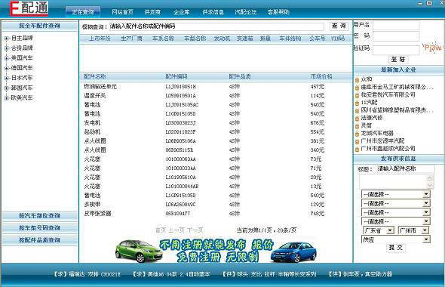Image resolution: width=445 pixels, height=287 pixels.
Task: Click the VIN码 column header
Action: (338, 39)
